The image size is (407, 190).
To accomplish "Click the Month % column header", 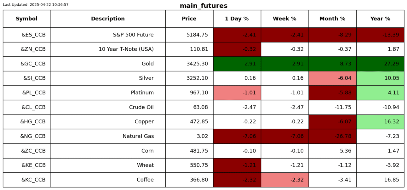I will [x=332, y=19].
